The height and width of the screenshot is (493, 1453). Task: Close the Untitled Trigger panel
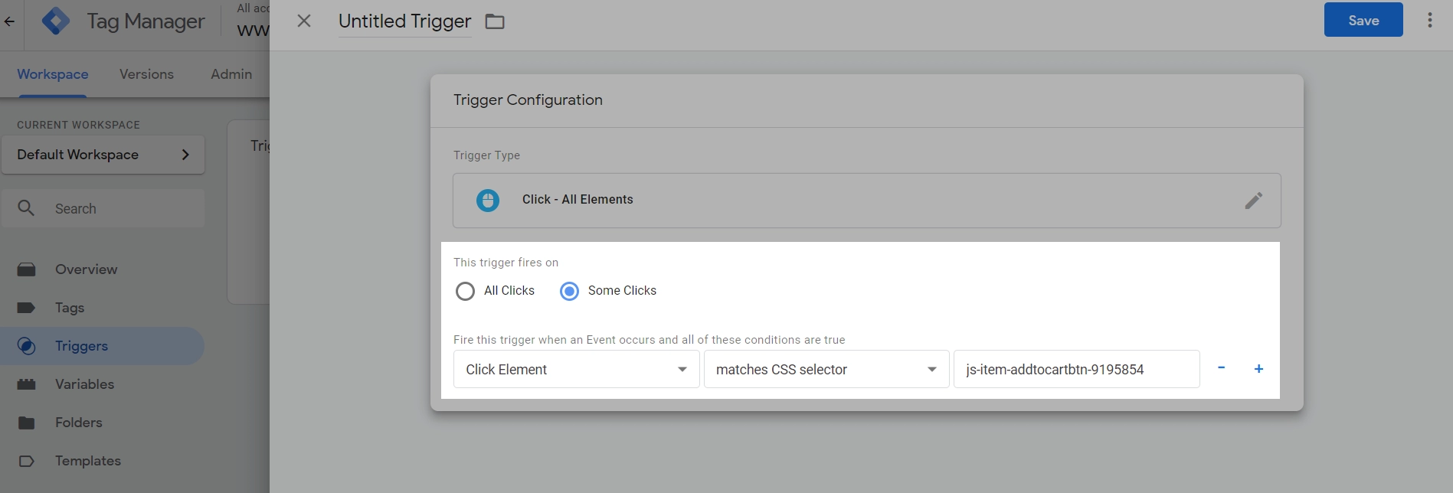point(304,21)
